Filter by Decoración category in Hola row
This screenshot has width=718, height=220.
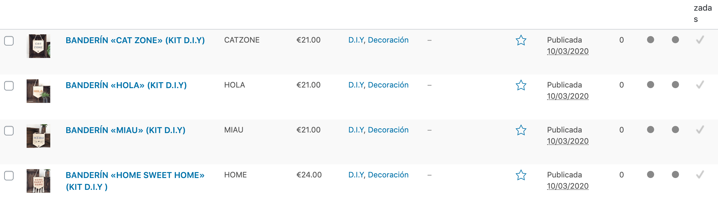point(388,85)
